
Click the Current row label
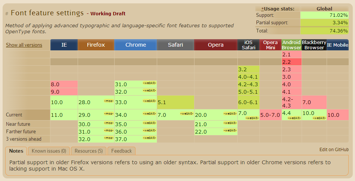coord(14,115)
